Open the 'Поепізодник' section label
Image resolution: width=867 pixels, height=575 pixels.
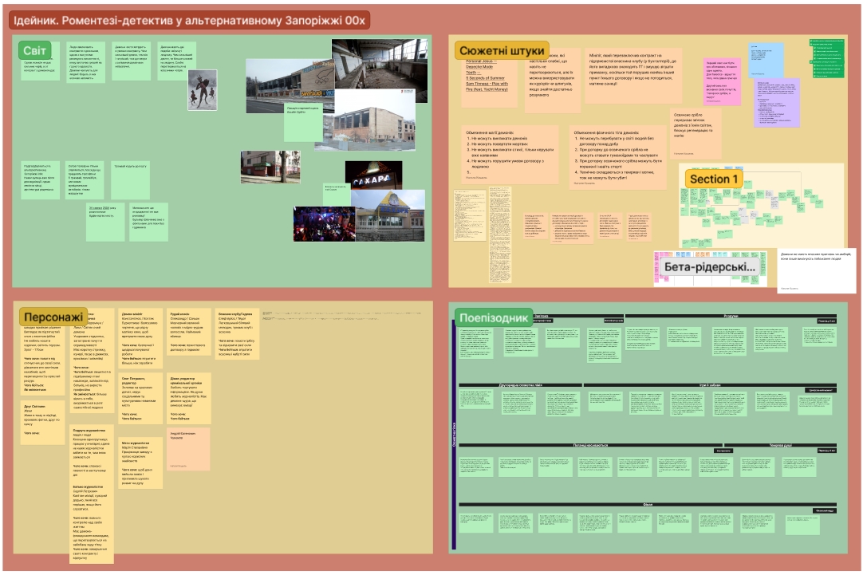[495, 318]
